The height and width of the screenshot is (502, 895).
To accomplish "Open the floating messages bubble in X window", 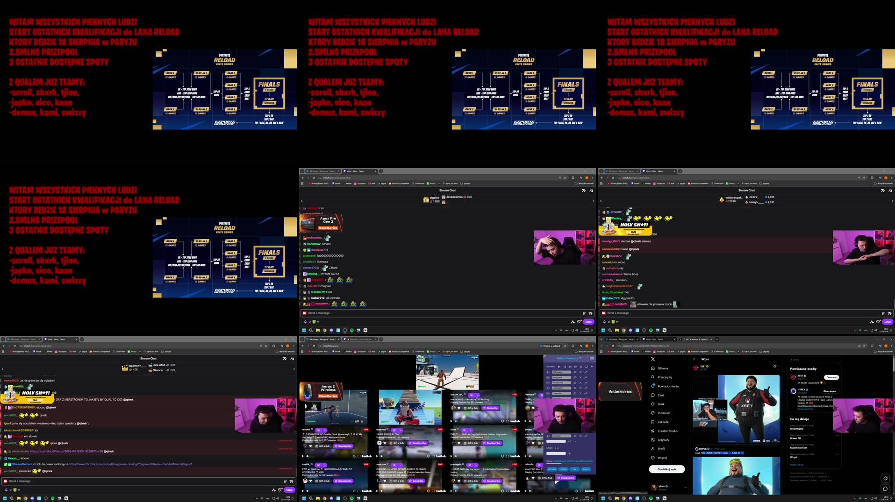I will tap(885, 488).
